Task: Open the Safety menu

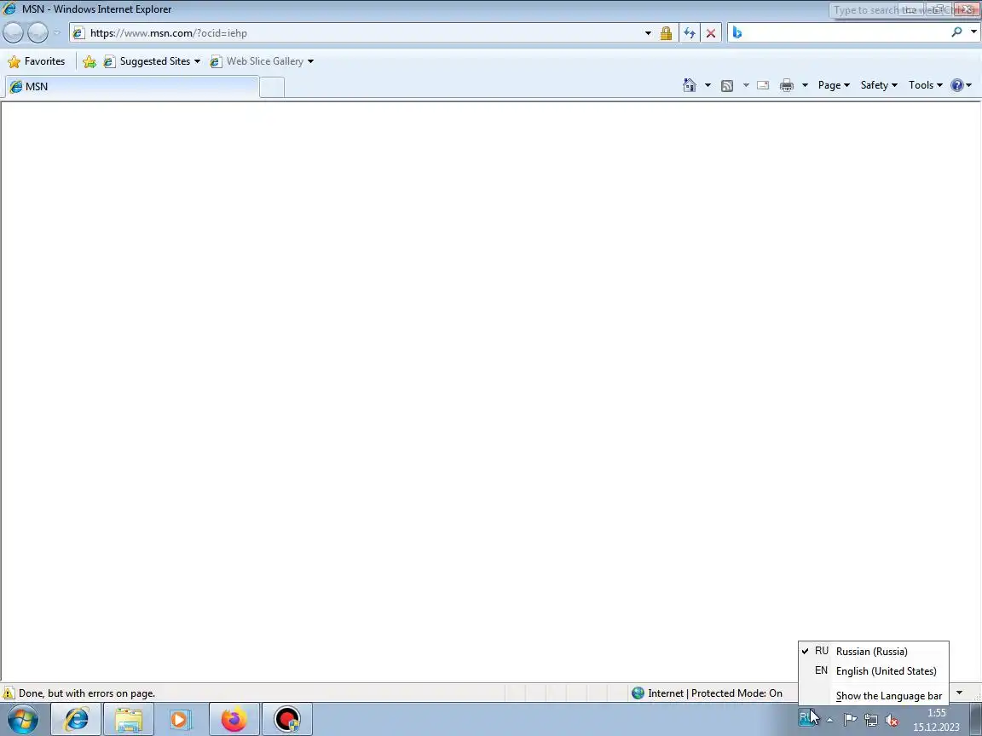Action: click(879, 85)
